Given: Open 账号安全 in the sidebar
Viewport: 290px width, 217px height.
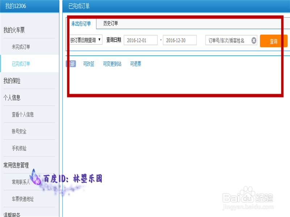Looking at the screenshot, I should point(19,131).
